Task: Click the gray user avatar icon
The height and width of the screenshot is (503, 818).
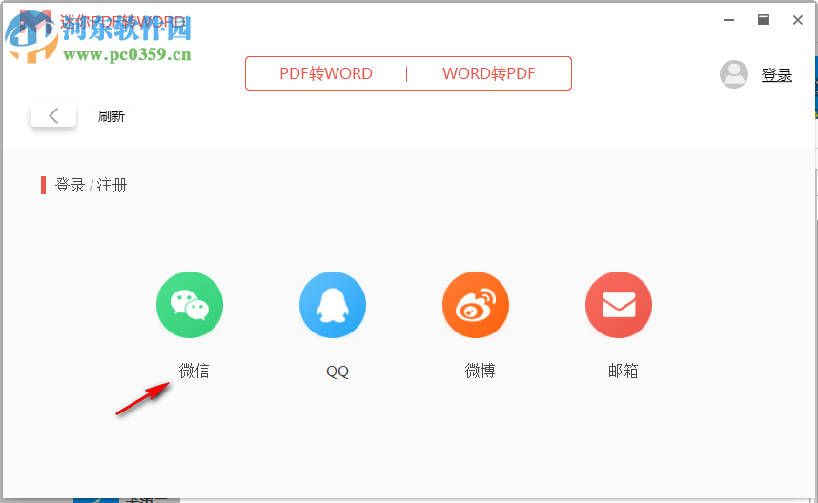Action: [734, 74]
